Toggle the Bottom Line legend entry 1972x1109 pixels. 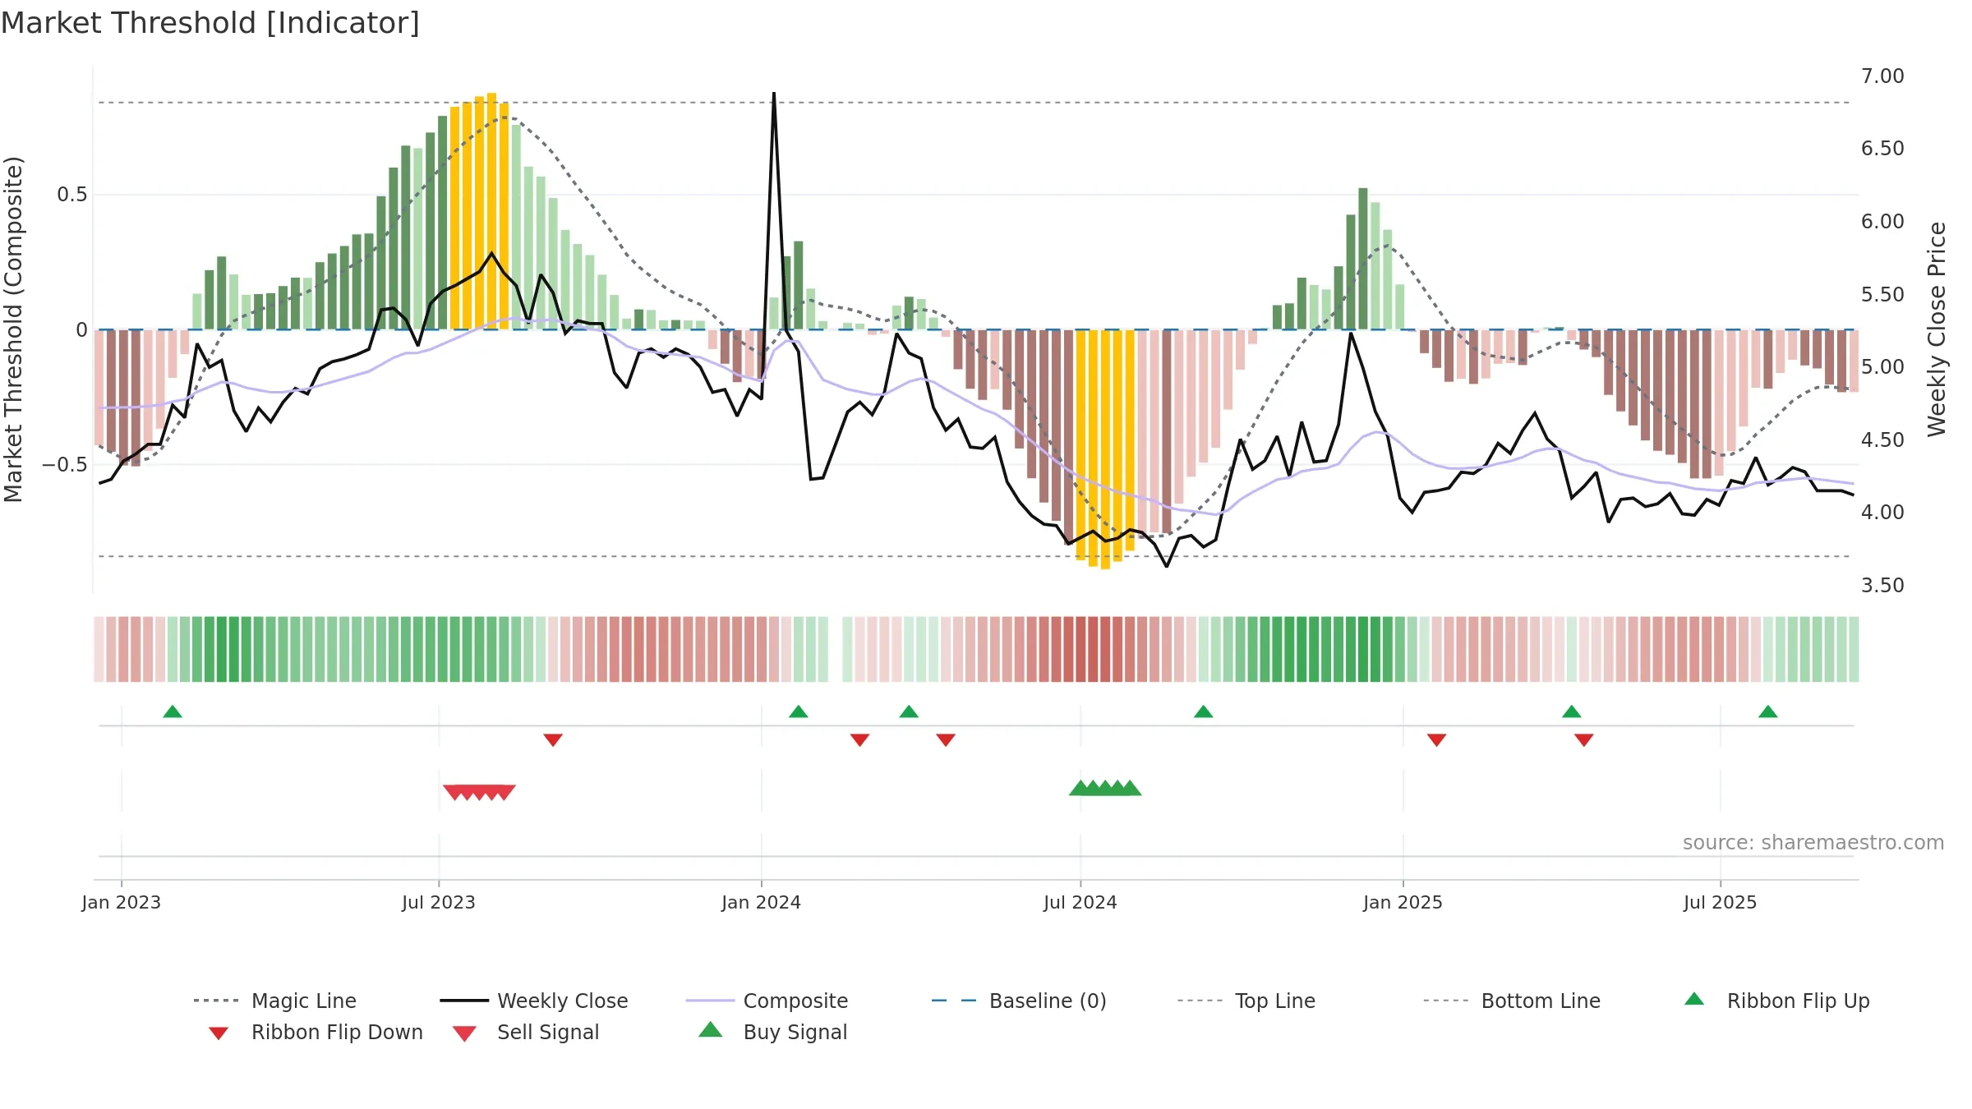tap(1512, 1001)
